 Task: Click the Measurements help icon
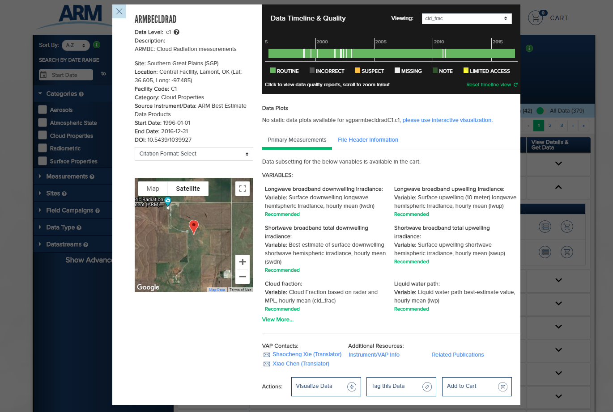click(x=92, y=177)
